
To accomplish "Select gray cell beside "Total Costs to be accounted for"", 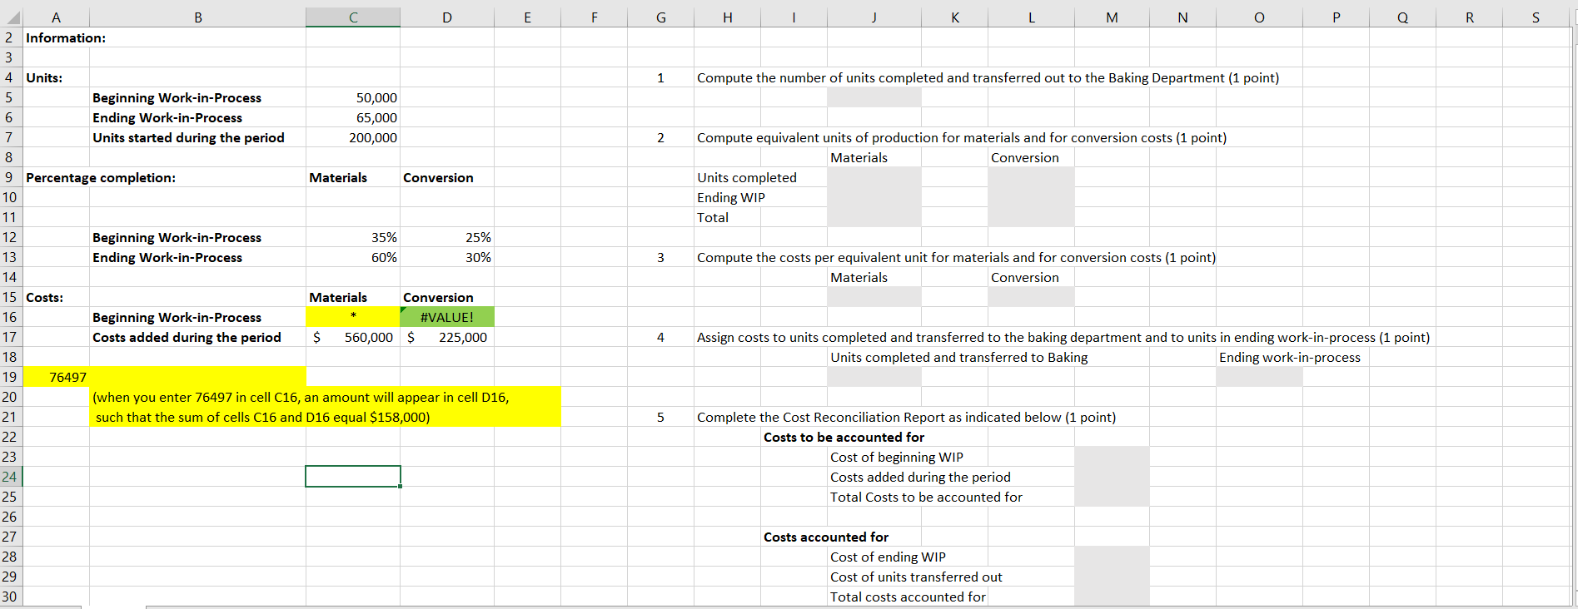I will 1112,497.
